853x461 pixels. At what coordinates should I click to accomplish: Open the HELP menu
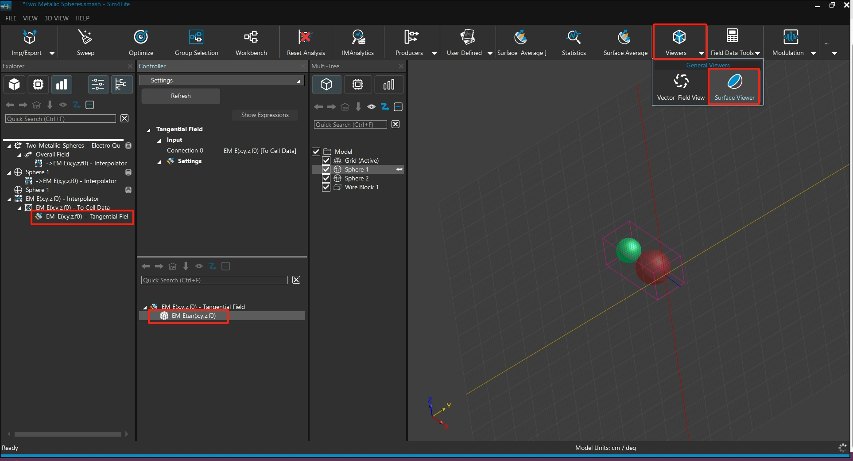[x=82, y=18]
